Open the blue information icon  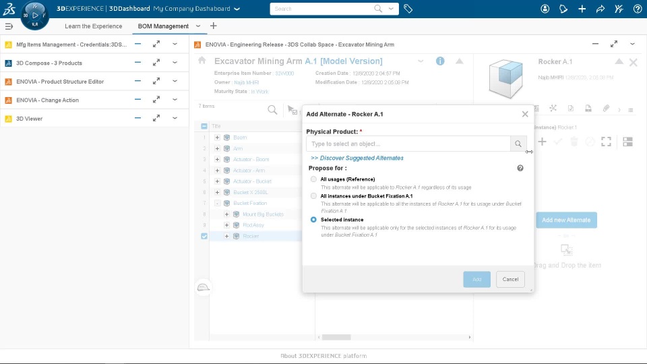click(x=440, y=61)
